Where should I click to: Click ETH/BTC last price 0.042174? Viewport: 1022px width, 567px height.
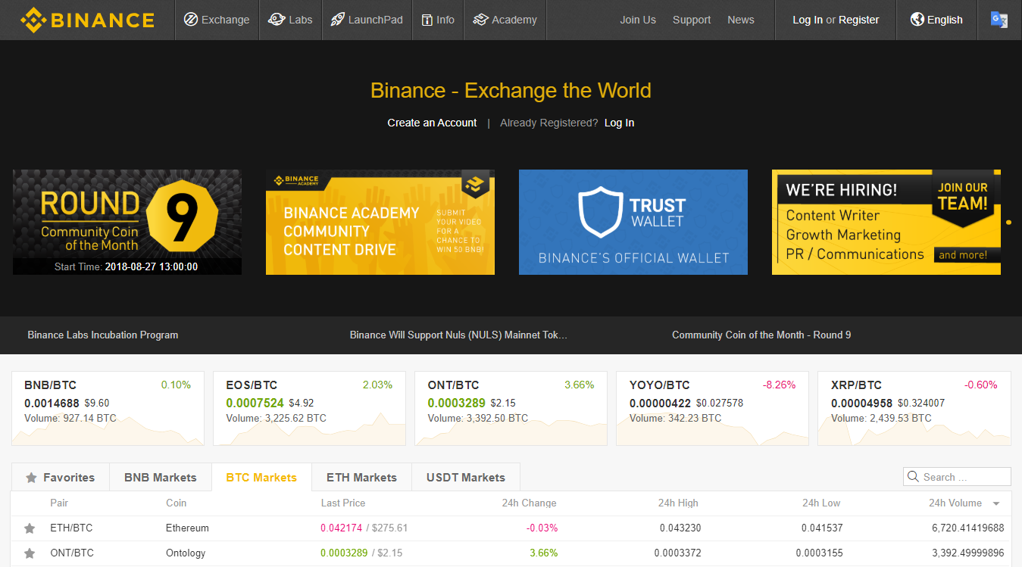click(x=342, y=528)
